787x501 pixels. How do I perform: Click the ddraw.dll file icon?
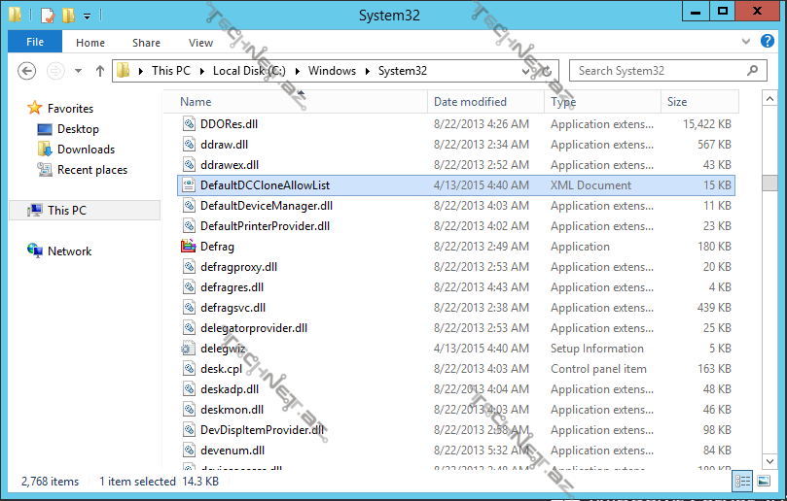coord(189,145)
